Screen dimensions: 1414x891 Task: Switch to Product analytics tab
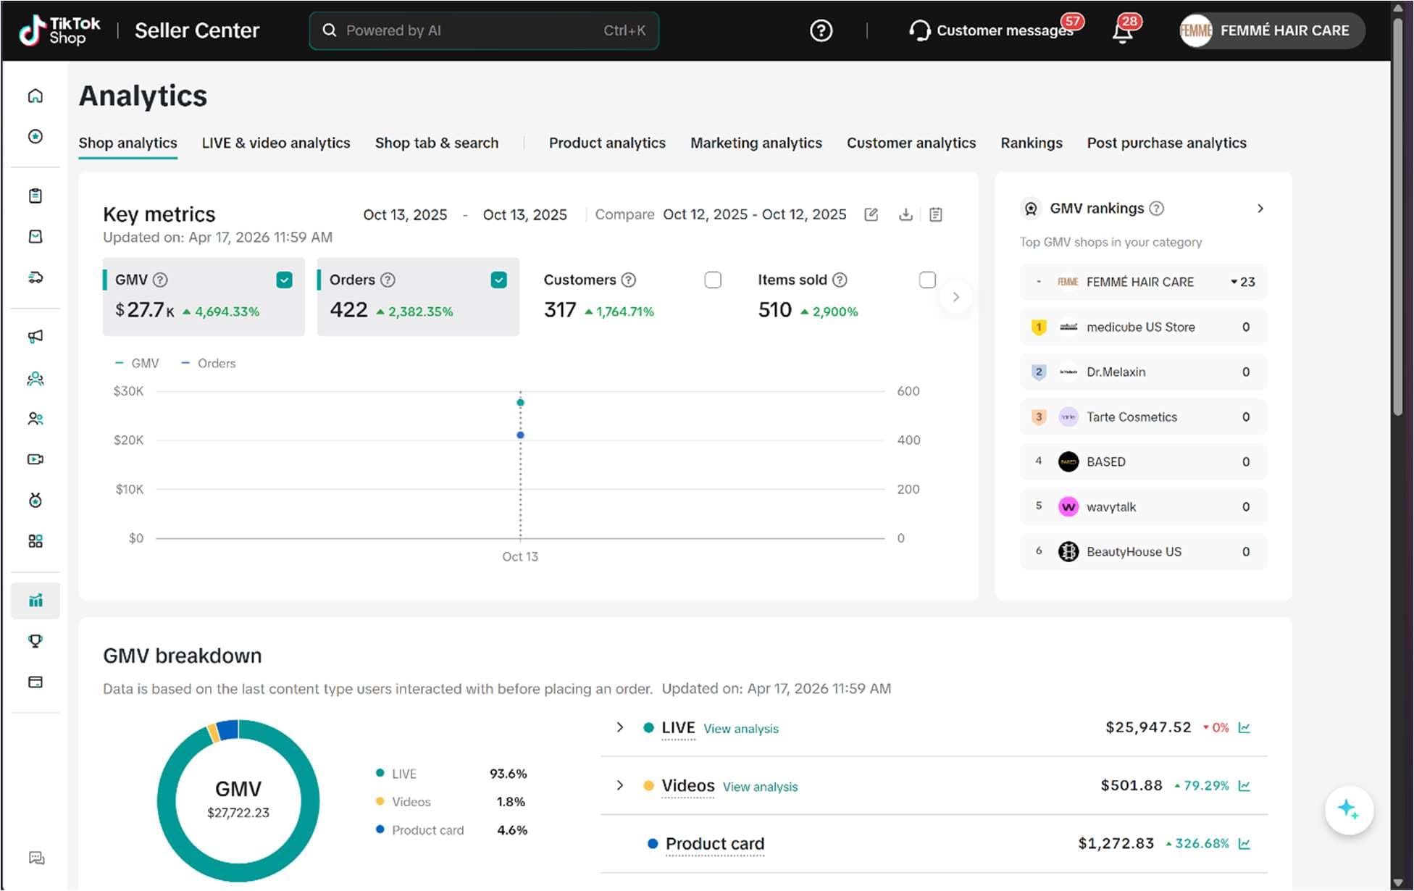tap(607, 143)
